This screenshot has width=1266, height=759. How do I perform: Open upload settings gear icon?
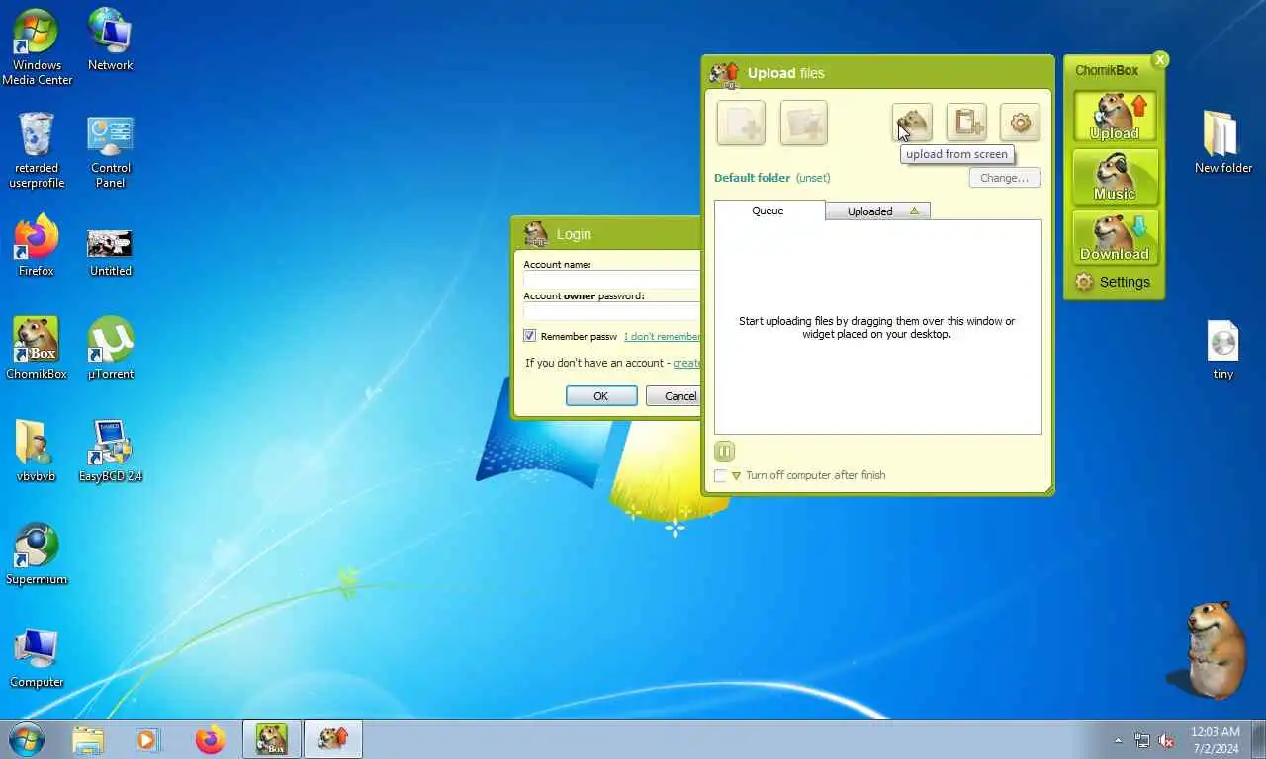coord(1020,123)
